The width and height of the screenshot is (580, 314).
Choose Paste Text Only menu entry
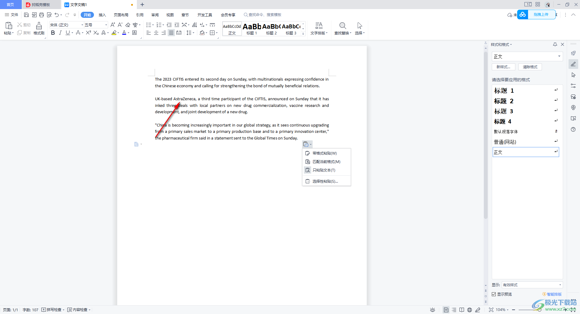pyautogui.click(x=327, y=170)
